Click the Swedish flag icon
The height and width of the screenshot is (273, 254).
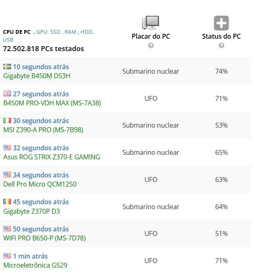pyautogui.click(x=7, y=67)
